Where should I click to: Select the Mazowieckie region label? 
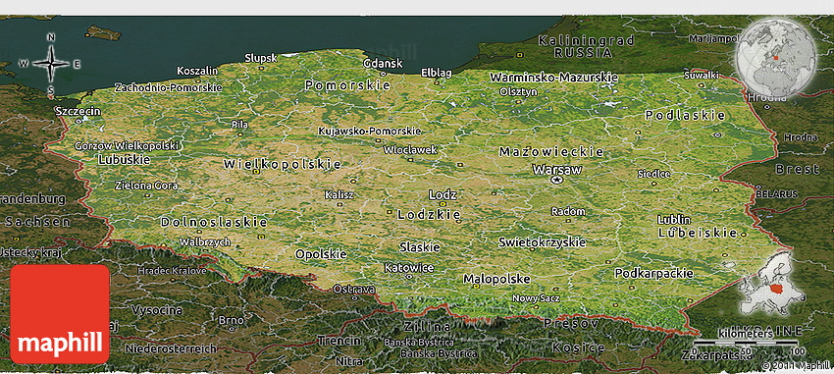551,152
